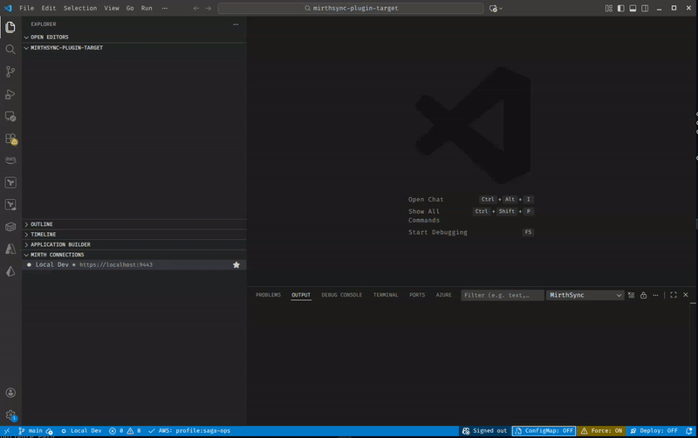This screenshot has height=438, width=698.
Task: Toggle Secondary Side Bar visibility
Action: (645, 8)
